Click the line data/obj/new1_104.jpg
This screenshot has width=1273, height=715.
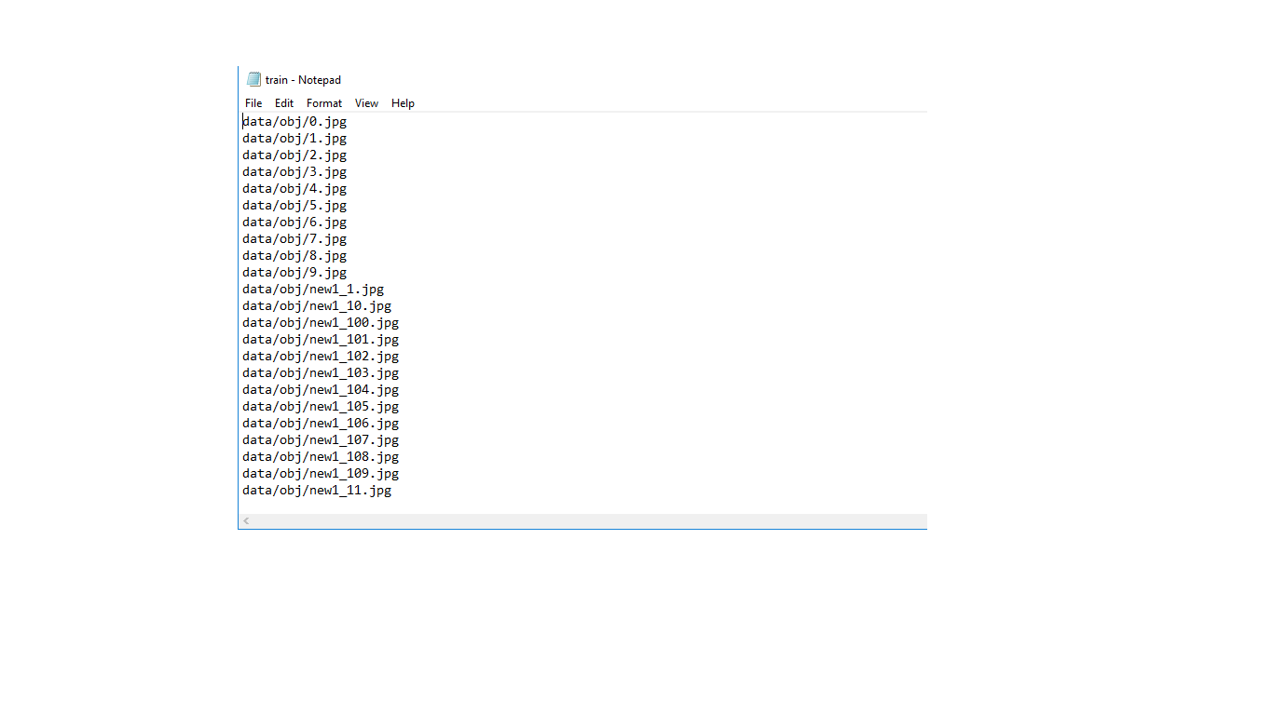(321, 390)
